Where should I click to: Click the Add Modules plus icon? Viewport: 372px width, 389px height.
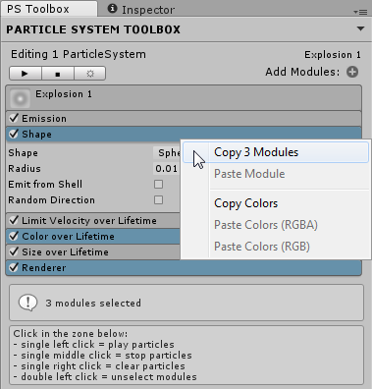click(352, 72)
